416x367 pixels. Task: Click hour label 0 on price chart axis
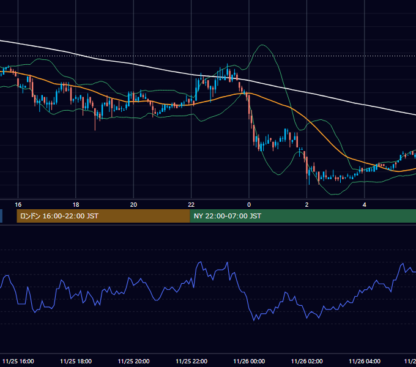[x=249, y=204]
